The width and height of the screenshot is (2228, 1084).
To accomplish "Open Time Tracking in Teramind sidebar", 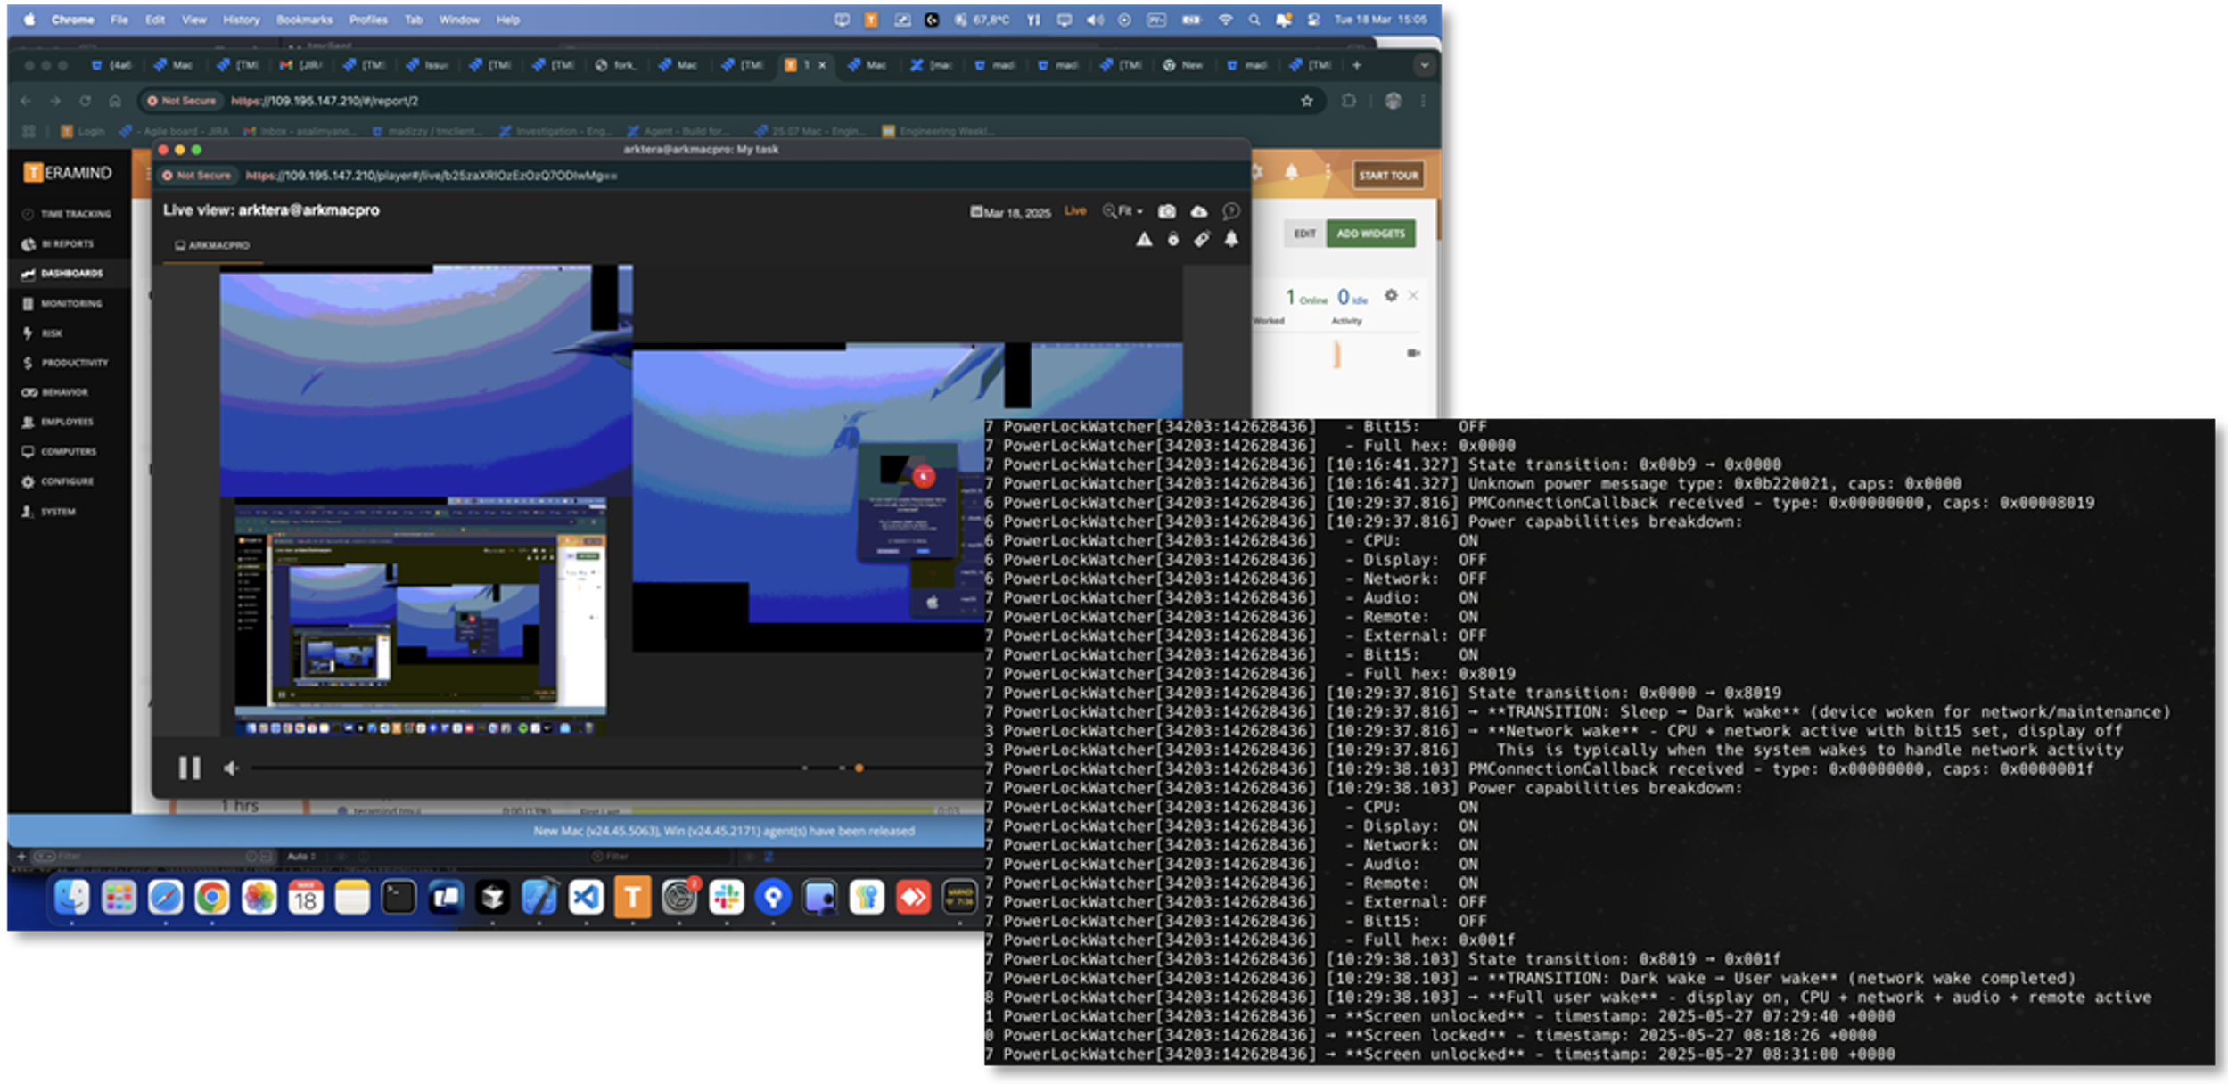I will pyautogui.click(x=67, y=214).
